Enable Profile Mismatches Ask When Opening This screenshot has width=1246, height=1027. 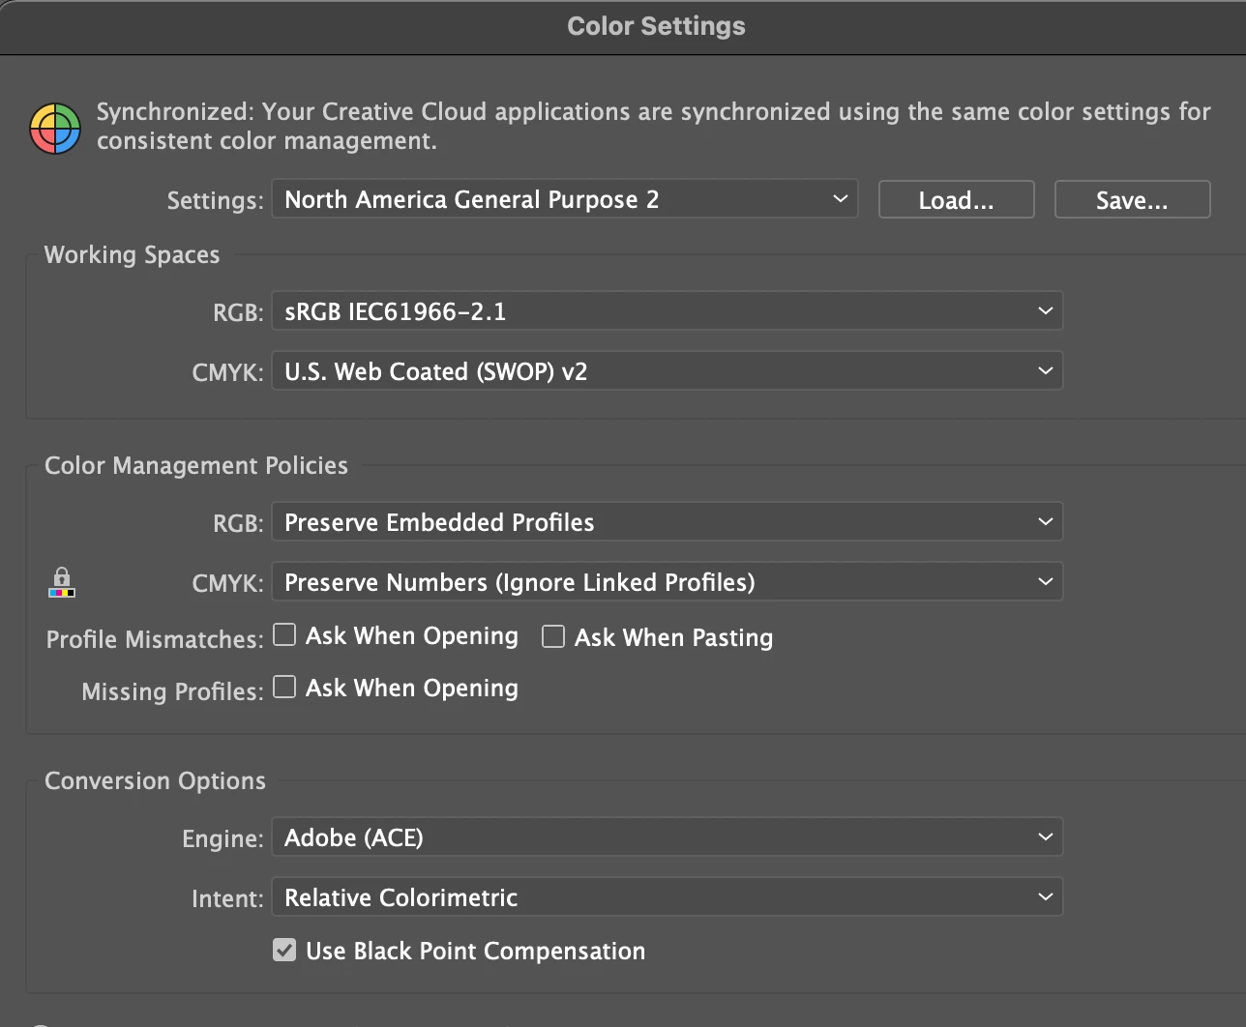[284, 634]
